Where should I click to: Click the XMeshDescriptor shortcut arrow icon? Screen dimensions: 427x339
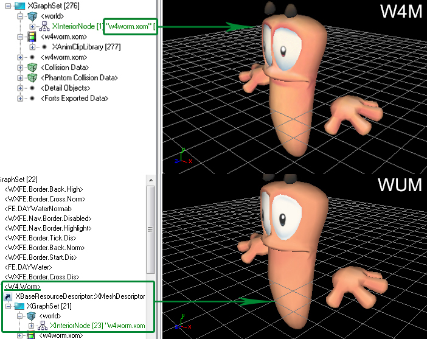8,296
